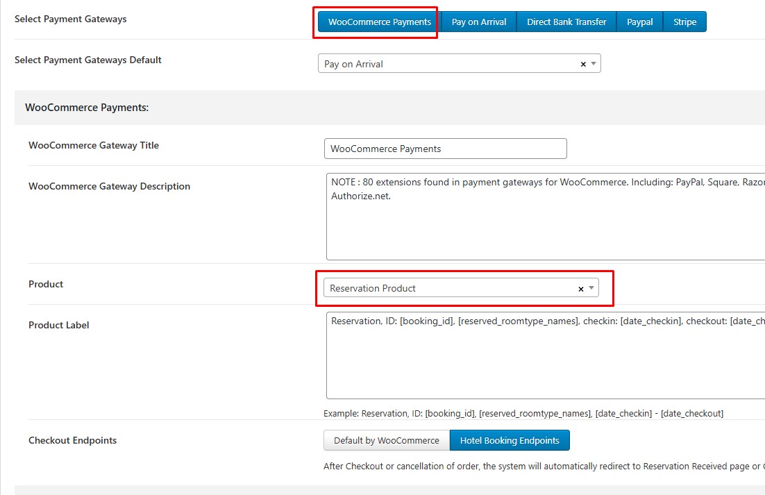This screenshot has height=495, width=765.
Task: Click the Product Label field label
Action: (x=59, y=325)
